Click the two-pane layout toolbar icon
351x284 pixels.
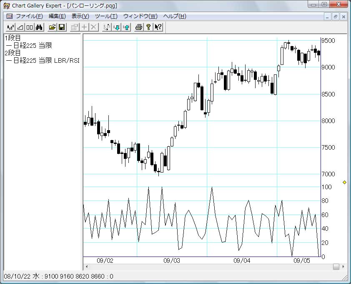pos(29,27)
